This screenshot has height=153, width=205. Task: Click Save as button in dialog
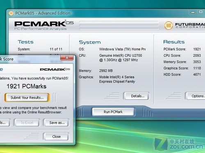[56, 122]
